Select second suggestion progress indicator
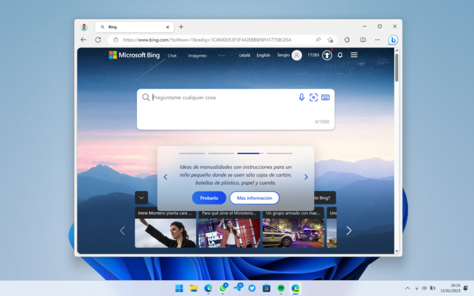Screen dimensions: 474x296 click(x=221, y=154)
